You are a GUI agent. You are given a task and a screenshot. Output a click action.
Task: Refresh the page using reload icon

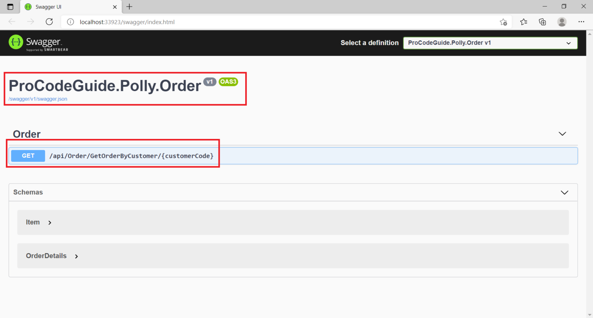tap(49, 22)
